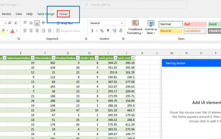Open Productindex filter dropdown

coord(78,58)
